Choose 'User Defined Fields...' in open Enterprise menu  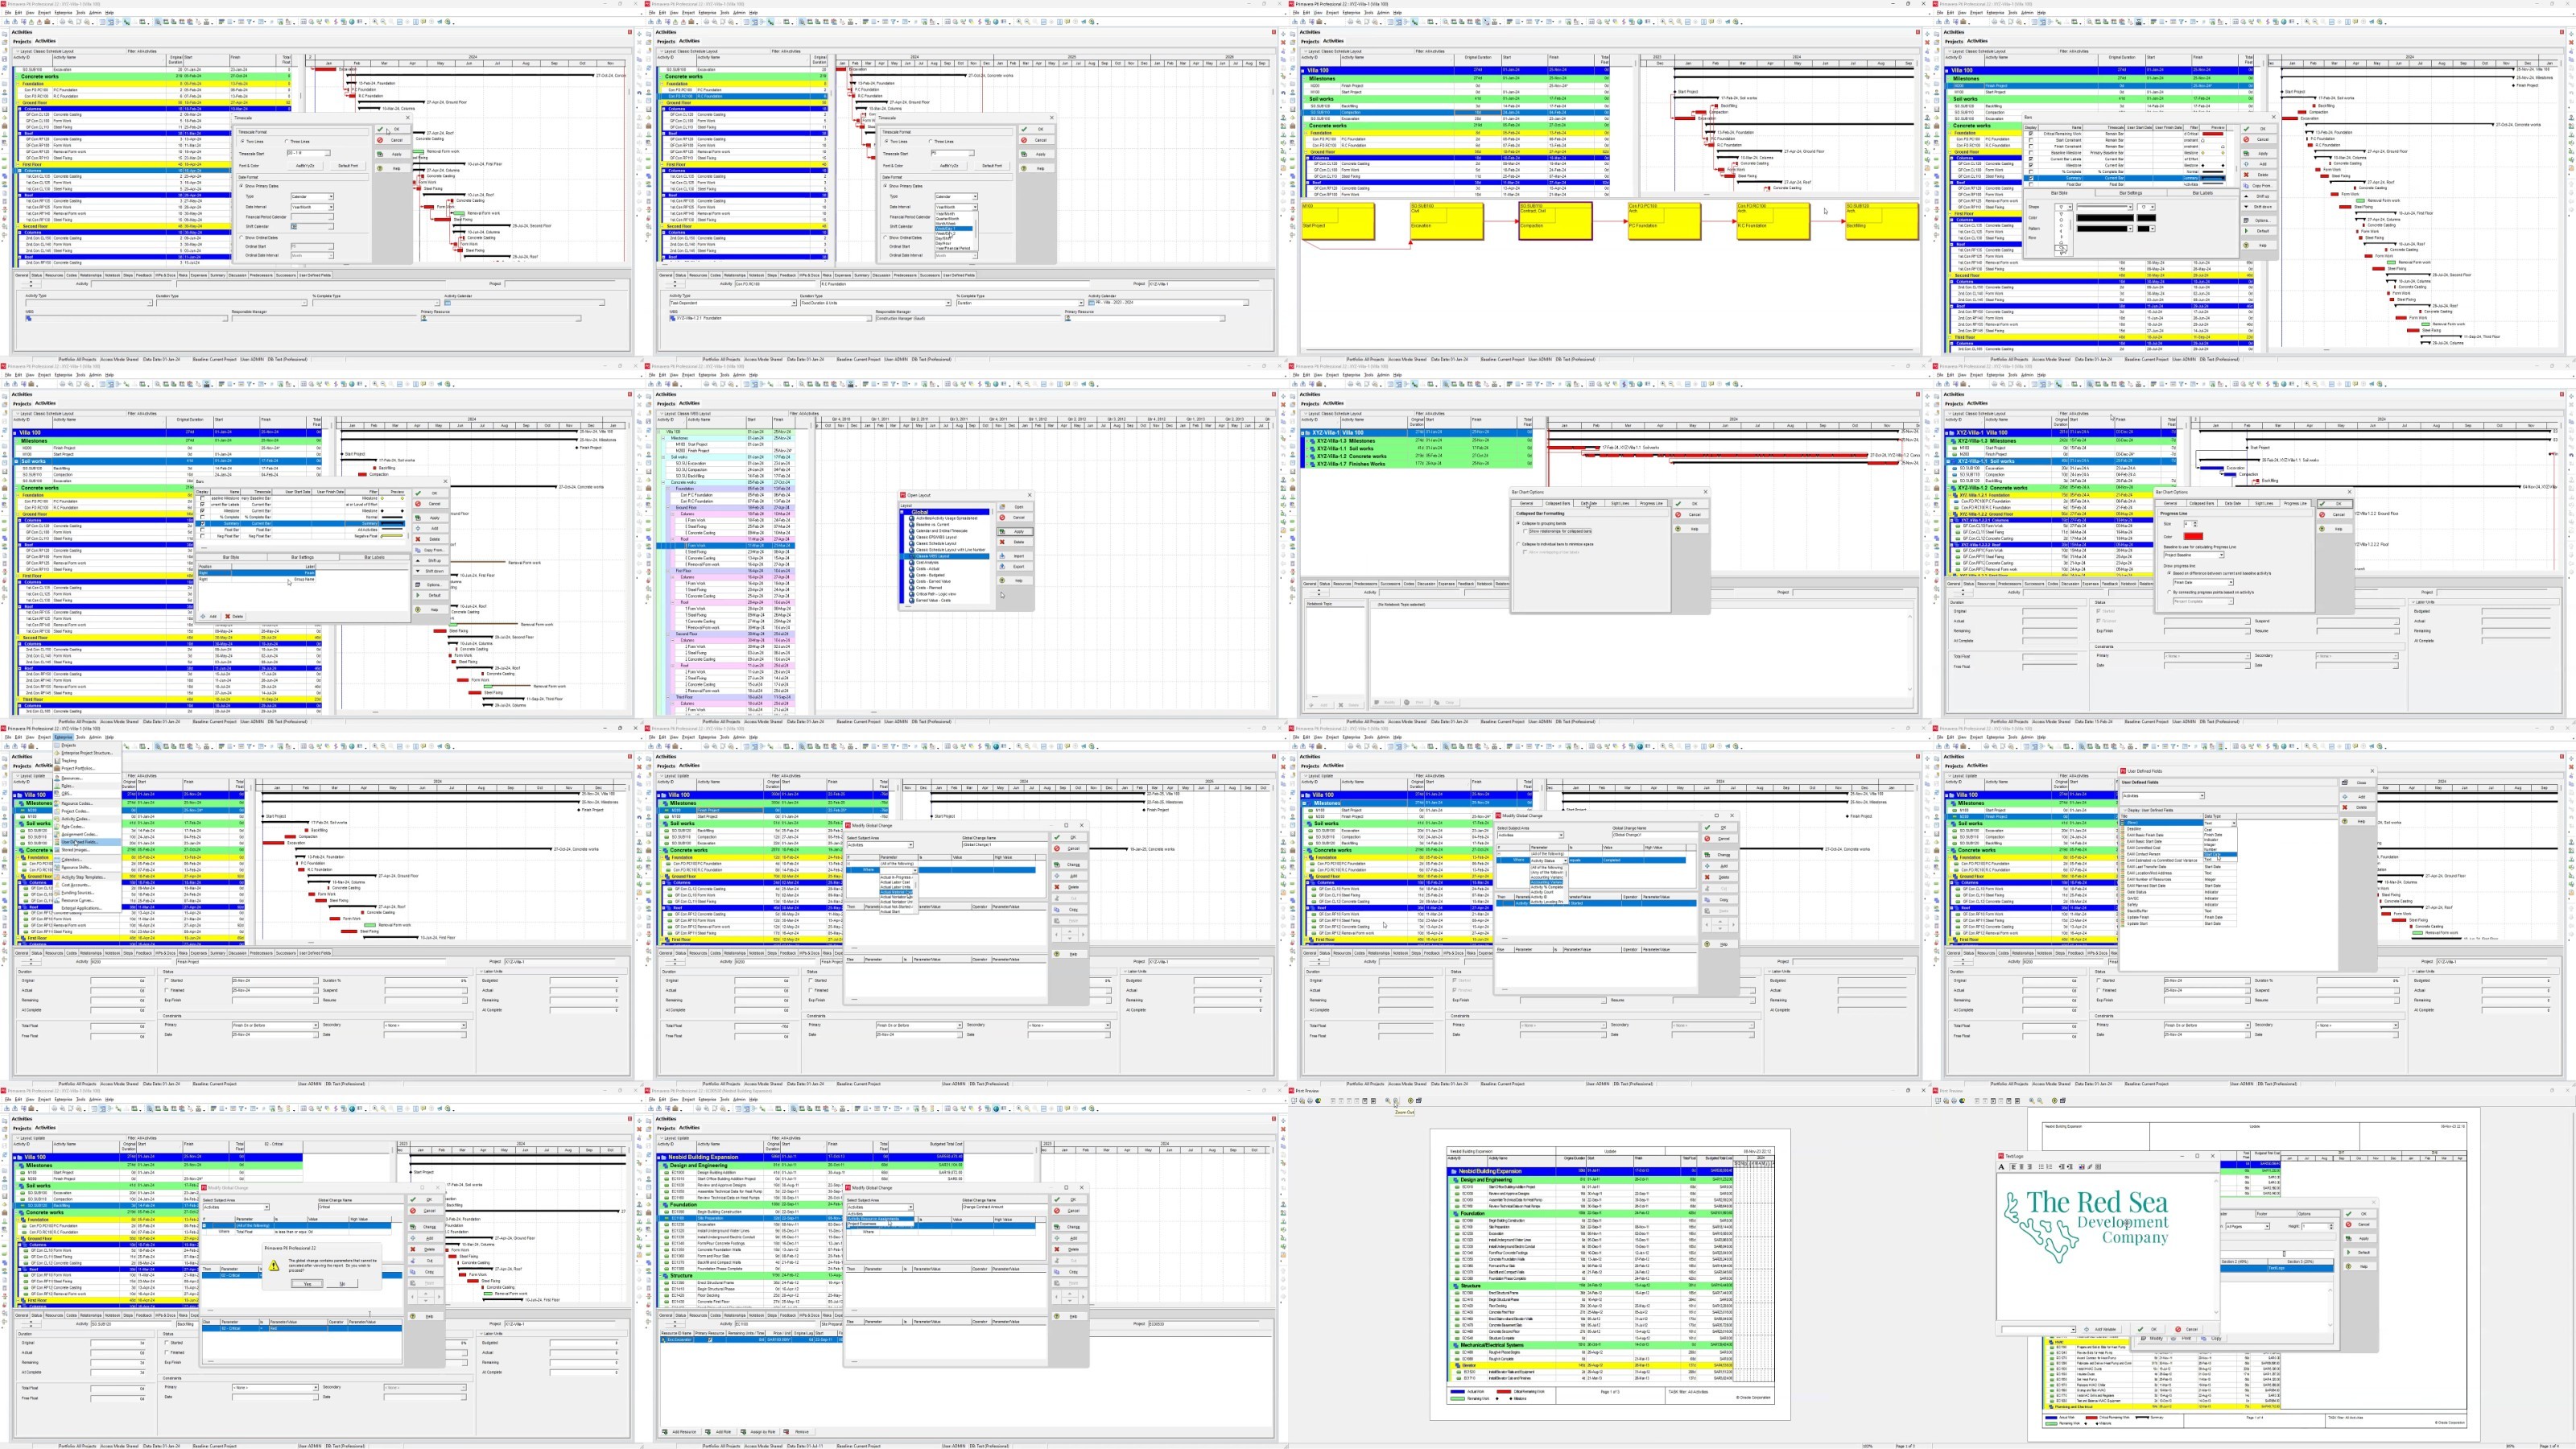click(79, 842)
